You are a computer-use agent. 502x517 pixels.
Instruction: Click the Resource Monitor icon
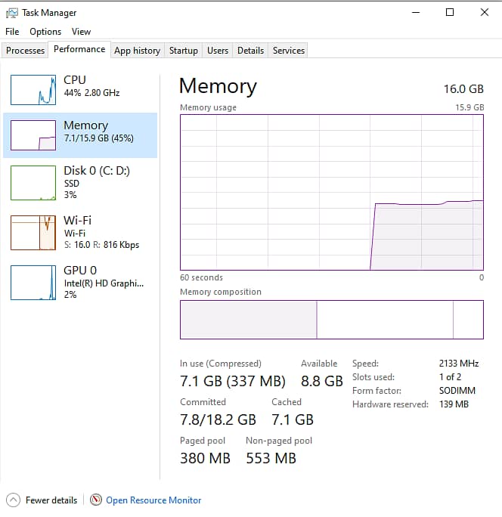tap(96, 500)
